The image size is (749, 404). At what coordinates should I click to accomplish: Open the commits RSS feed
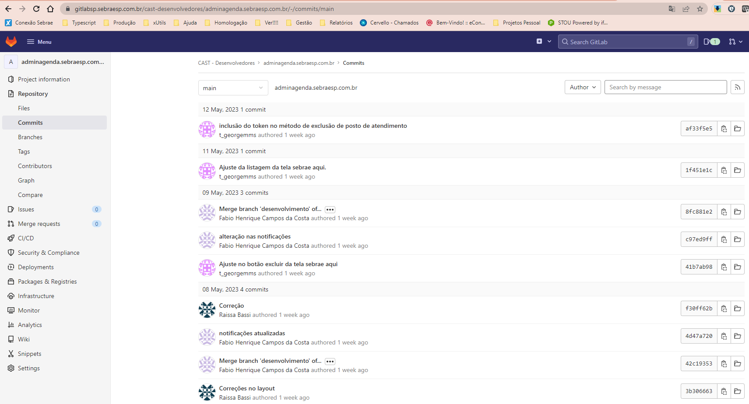click(x=738, y=88)
